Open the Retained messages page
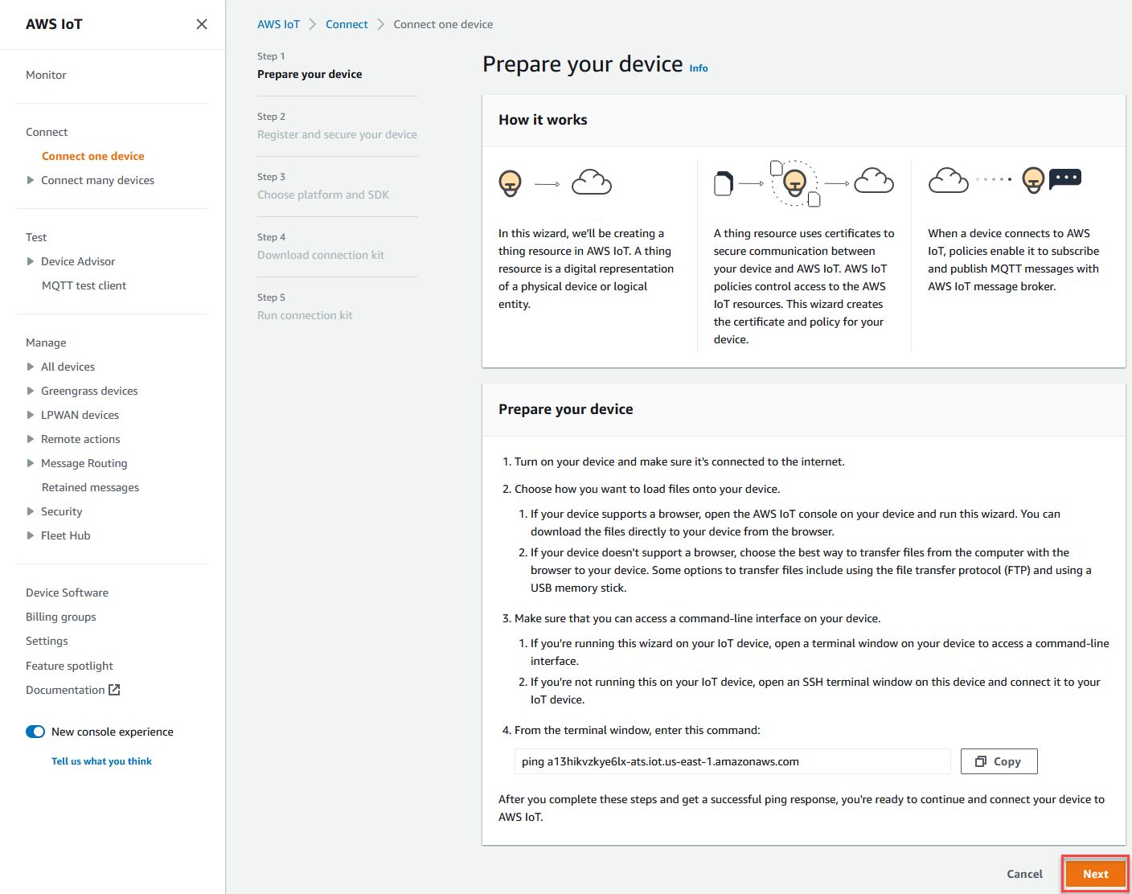Screen dimensions: 1132x894 coord(90,486)
